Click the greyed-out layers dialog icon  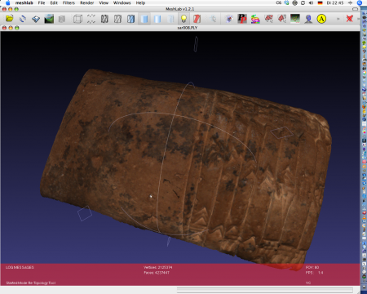click(62, 19)
